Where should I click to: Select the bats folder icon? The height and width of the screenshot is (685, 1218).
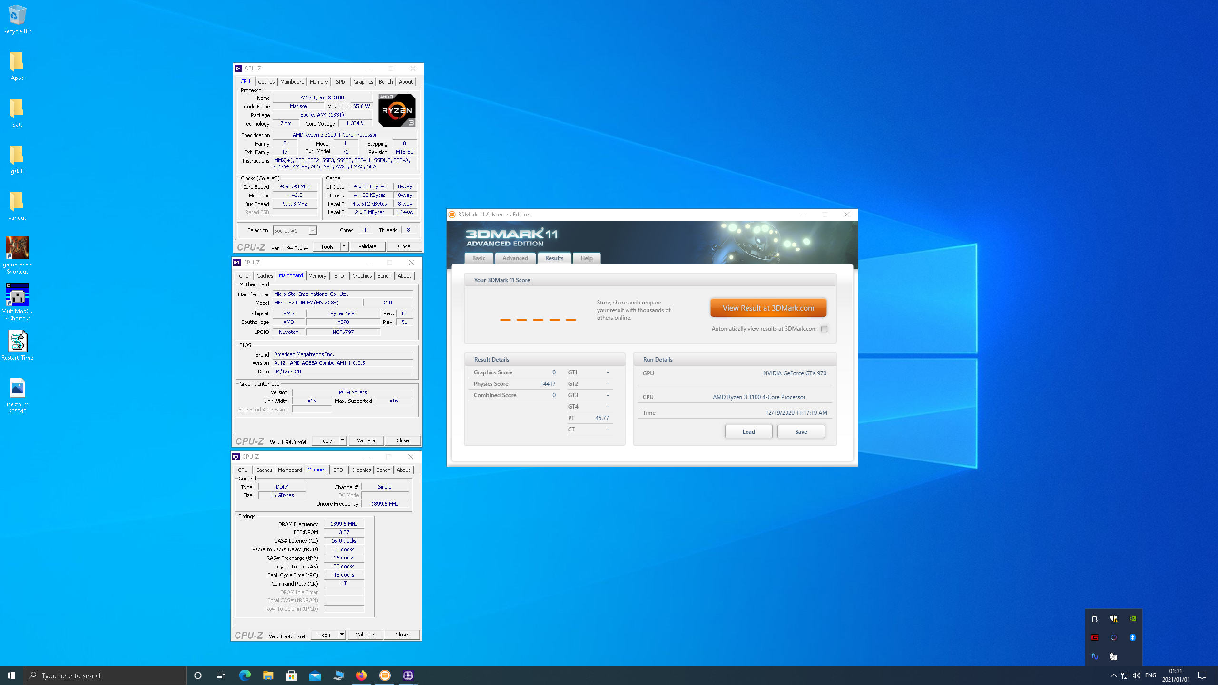[17, 113]
